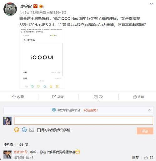156x161 pixels.
Task: Open the 冰宇宙 cat profile avatar
Action: [10, 9]
